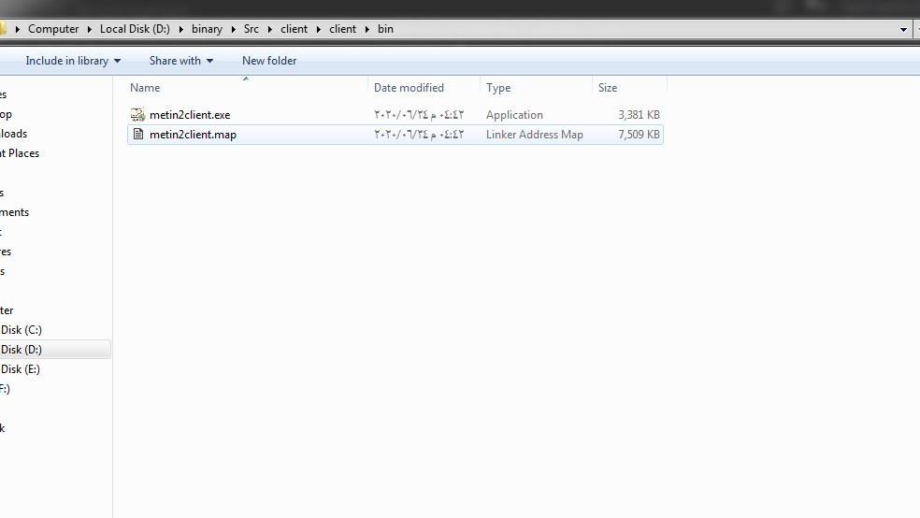Image resolution: width=920 pixels, height=518 pixels.
Task: Select the metin2client.exe file name
Action: pos(190,115)
